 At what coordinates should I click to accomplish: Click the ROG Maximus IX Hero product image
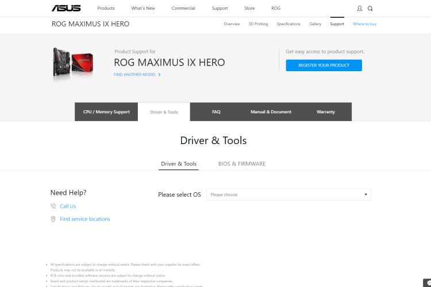coord(73,64)
